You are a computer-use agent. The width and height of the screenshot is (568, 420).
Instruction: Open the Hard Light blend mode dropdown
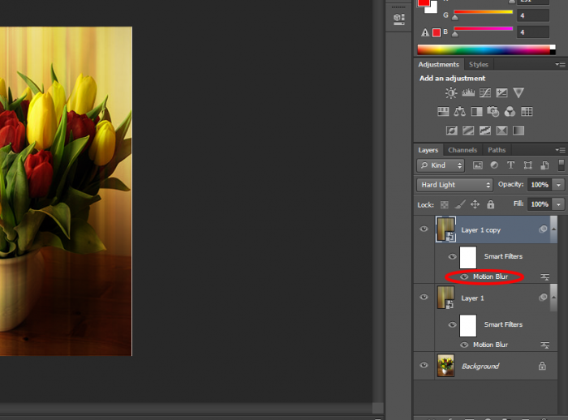(454, 185)
